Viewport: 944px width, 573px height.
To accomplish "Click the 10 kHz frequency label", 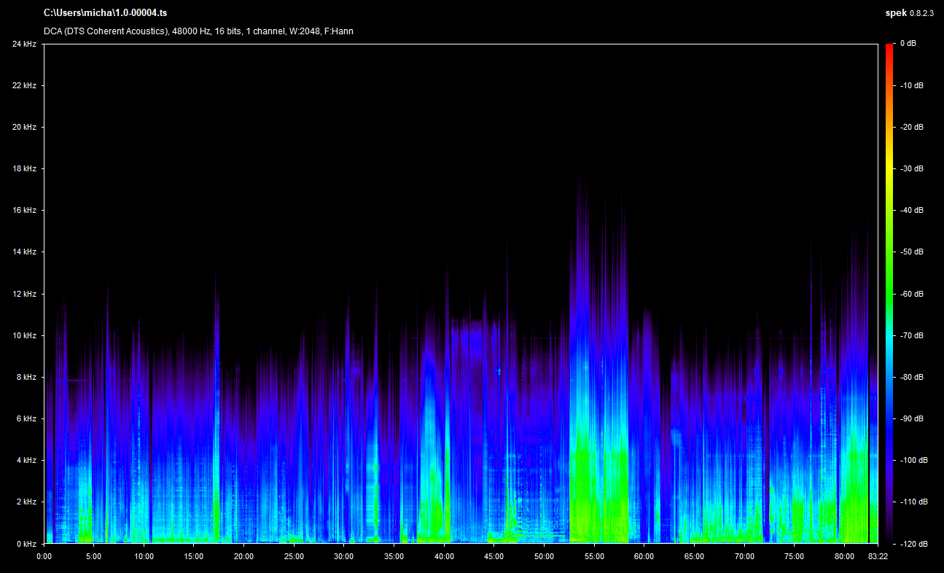I will [x=24, y=335].
